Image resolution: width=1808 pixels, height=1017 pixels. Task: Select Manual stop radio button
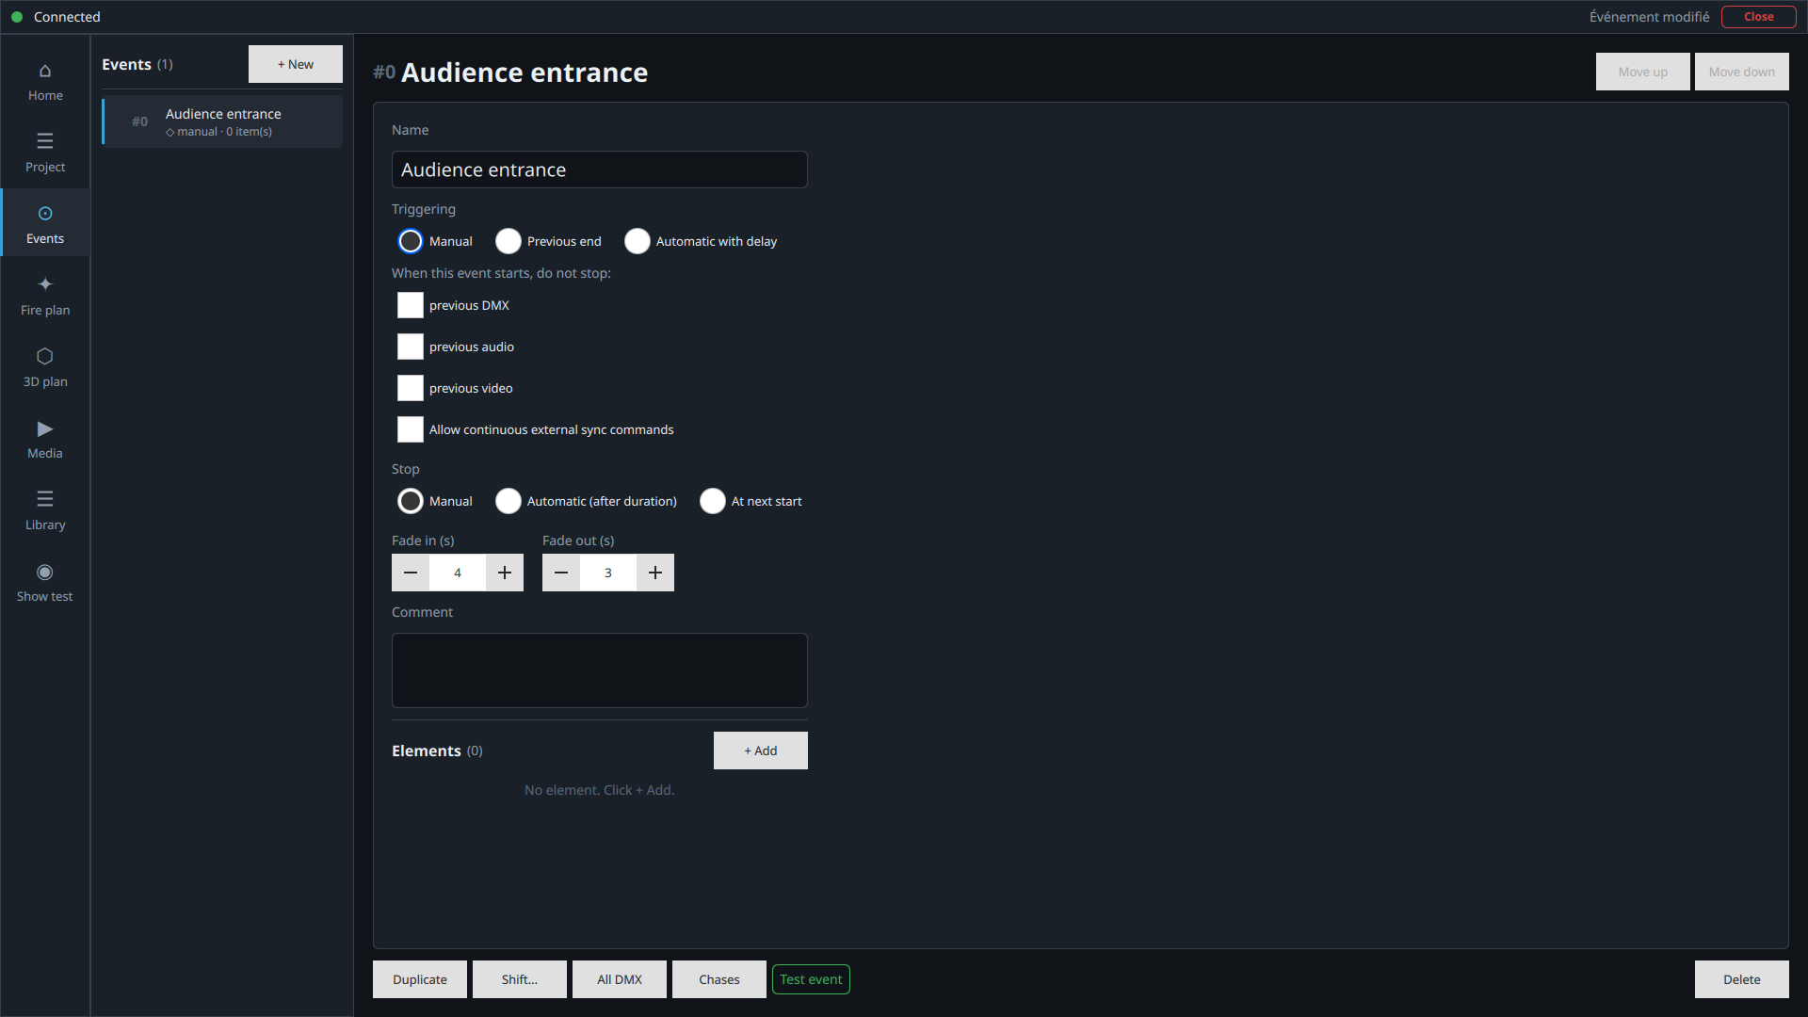pyautogui.click(x=411, y=501)
